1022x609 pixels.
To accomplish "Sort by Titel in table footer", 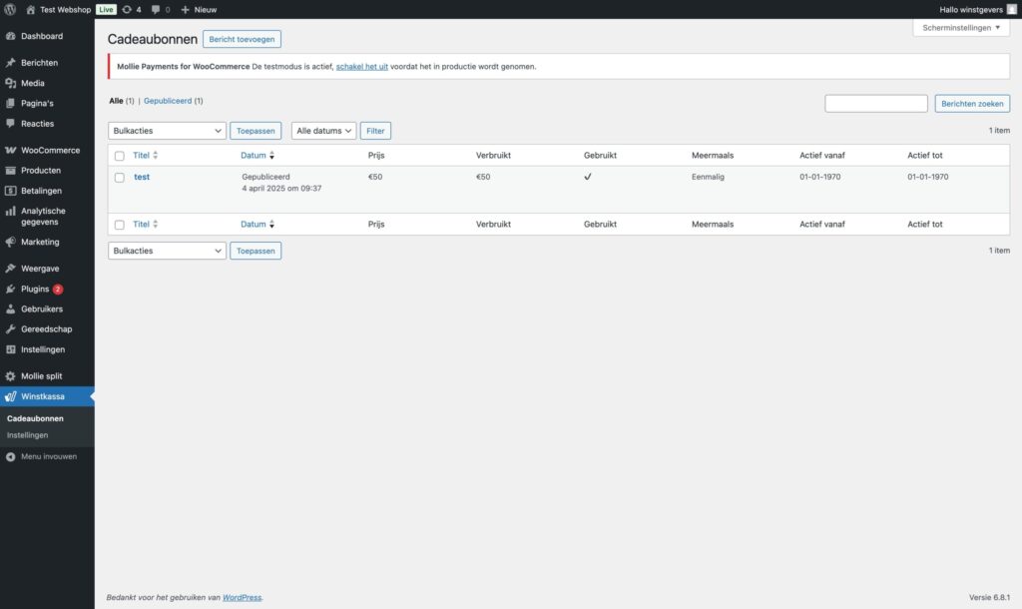I will (146, 224).
